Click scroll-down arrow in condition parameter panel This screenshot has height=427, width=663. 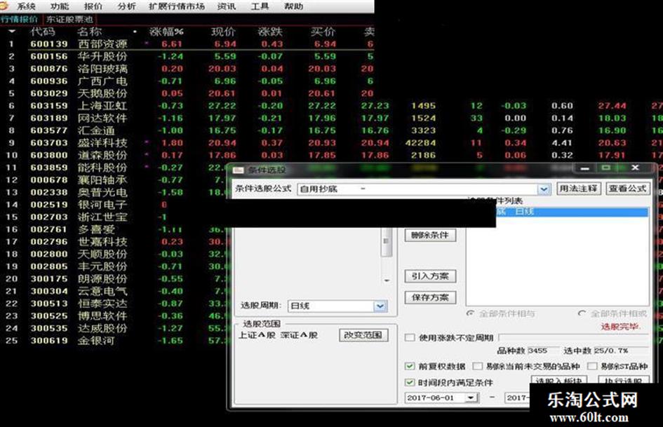click(x=387, y=280)
